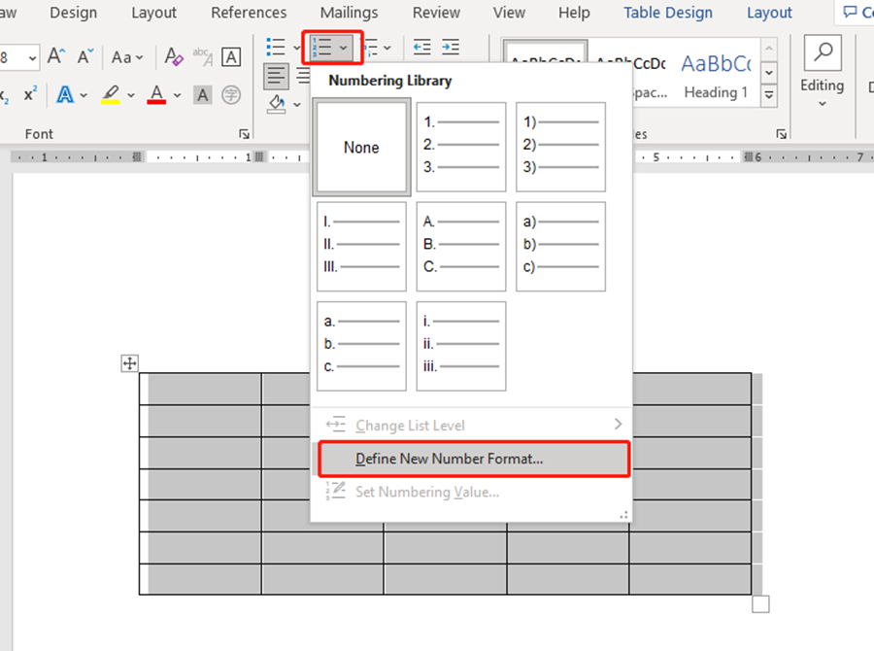Open the References tab
The height and width of the screenshot is (651, 874).
(x=249, y=13)
